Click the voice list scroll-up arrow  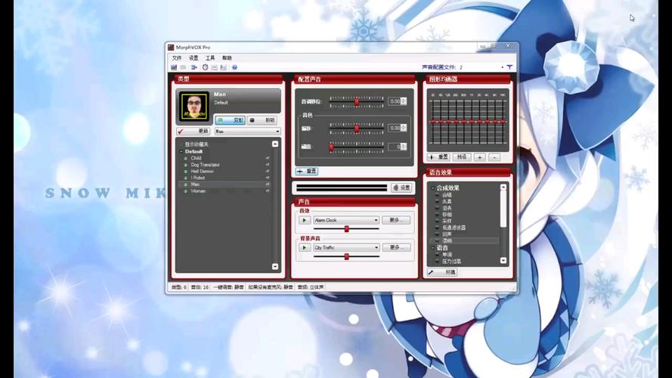click(275, 144)
